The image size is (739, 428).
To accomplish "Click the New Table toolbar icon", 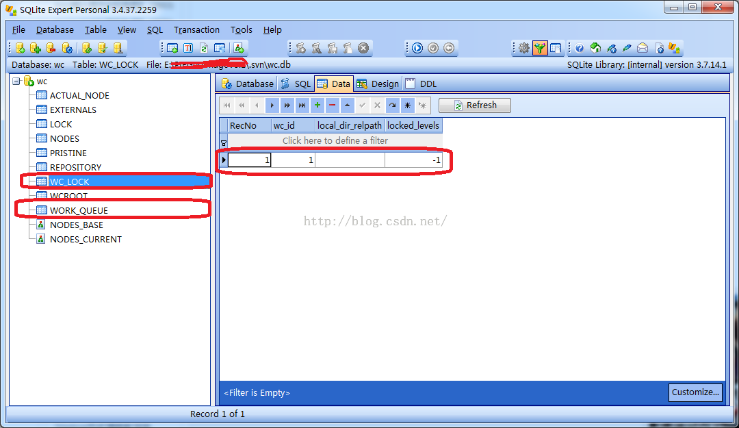I will point(172,48).
